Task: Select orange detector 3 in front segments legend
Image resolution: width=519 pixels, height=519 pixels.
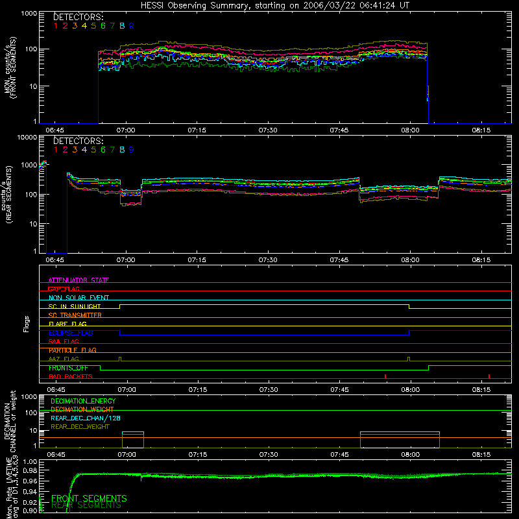Action: (x=75, y=25)
